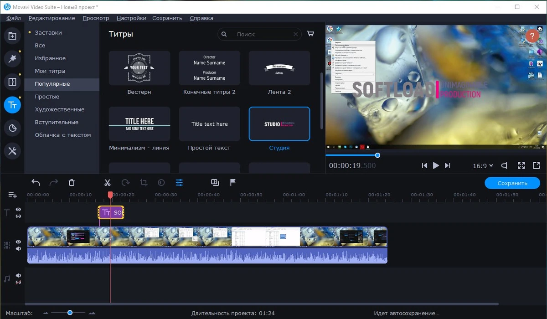Screen dimensions: 547x319
Task: Open the Редактирование menu
Action: [52, 18]
